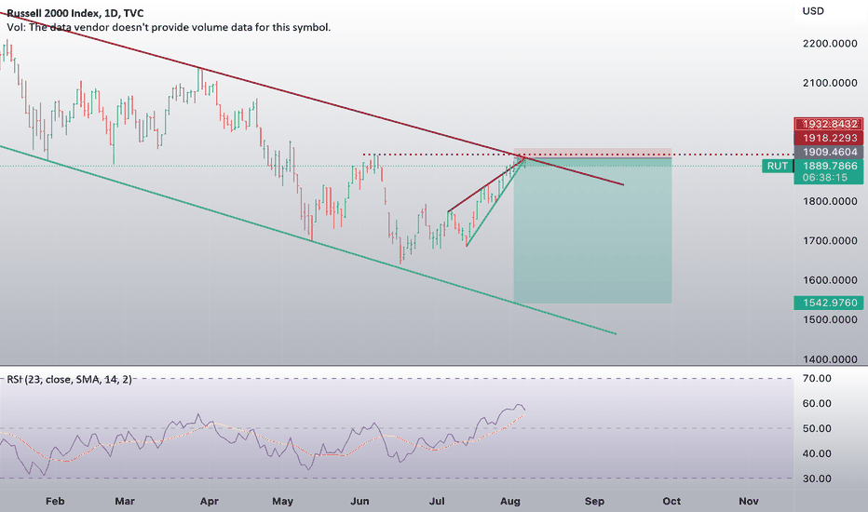Select the 1932.8432 red price label

(x=829, y=124)
